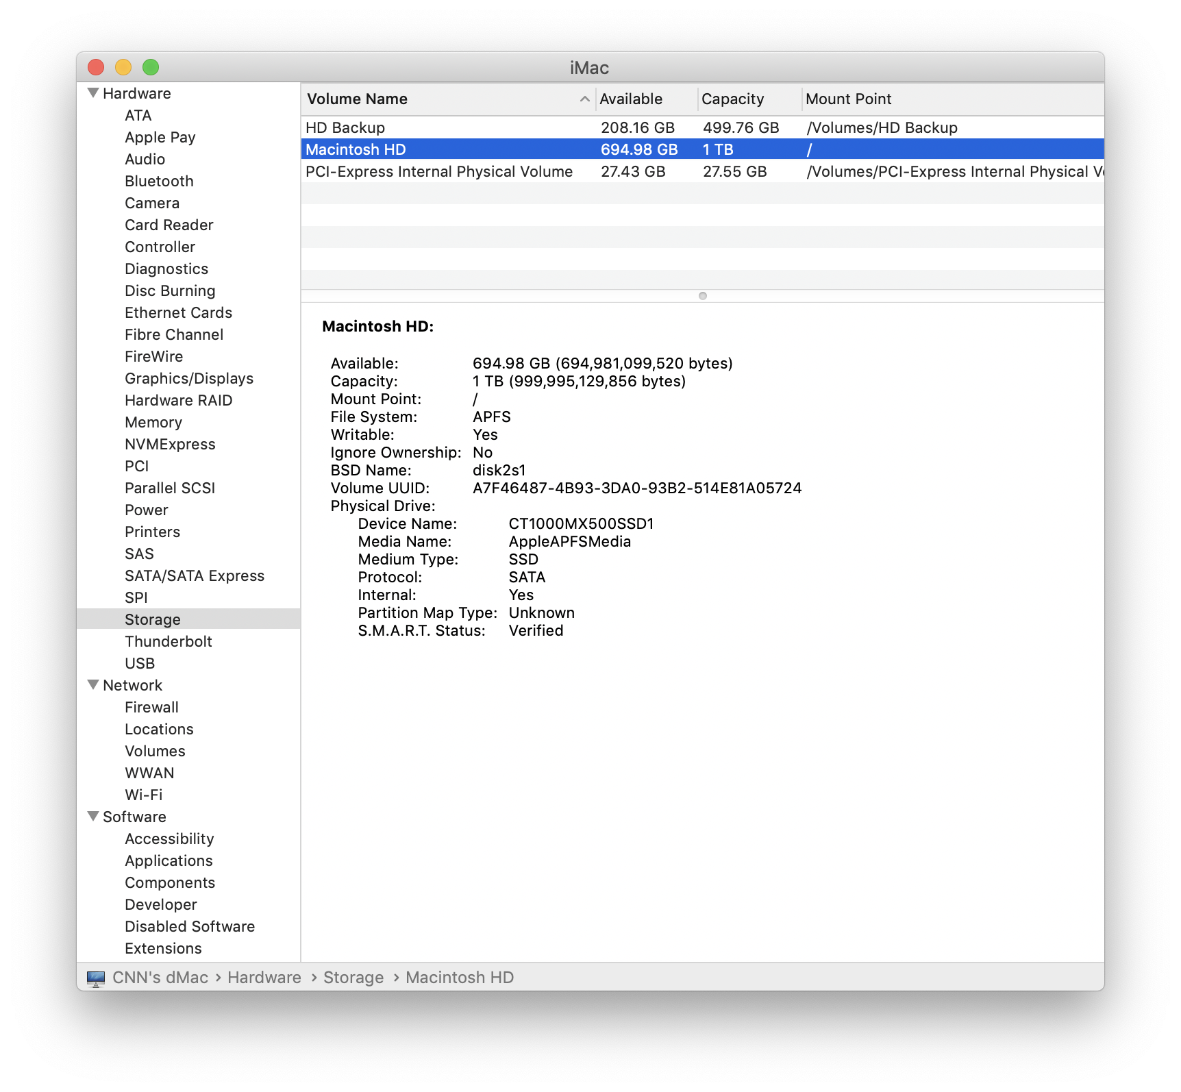Open Card Reader information

click(169, 225)
